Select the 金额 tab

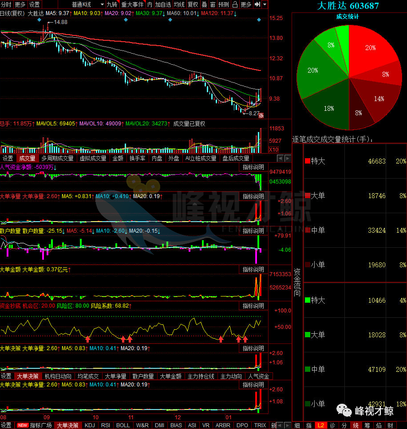(118, 158)
